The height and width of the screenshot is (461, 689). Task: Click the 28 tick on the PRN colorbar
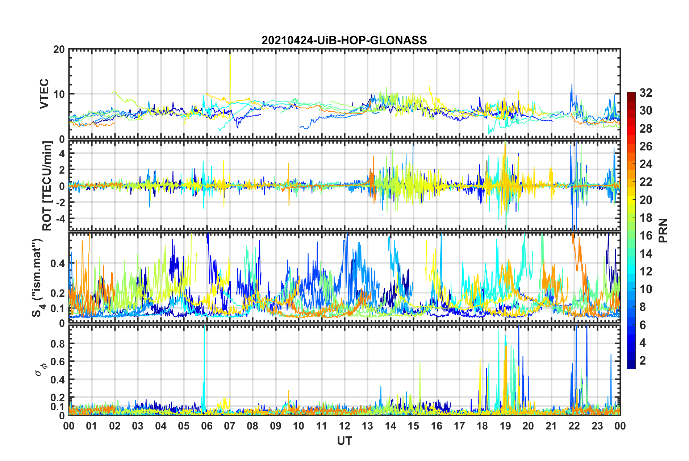pos(646,129)
